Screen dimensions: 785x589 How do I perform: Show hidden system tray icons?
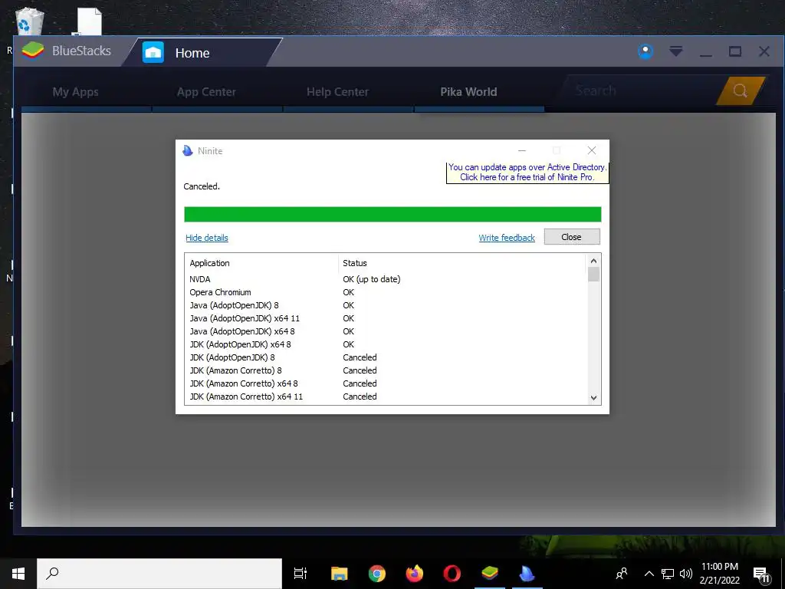click(x=649, y=574)
